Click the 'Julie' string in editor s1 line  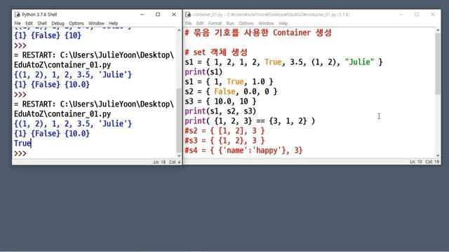[359, 62]
